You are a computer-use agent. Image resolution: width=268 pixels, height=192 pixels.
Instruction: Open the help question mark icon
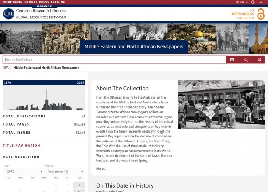tap(253, 2)
